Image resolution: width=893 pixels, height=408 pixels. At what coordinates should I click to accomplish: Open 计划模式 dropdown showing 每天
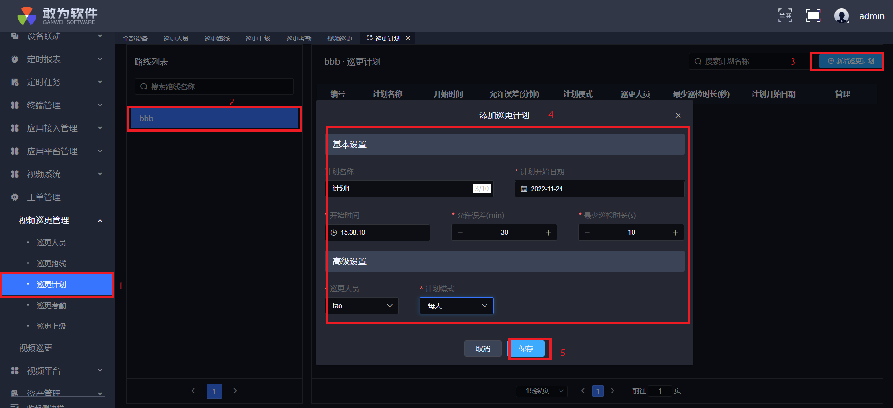457,306
